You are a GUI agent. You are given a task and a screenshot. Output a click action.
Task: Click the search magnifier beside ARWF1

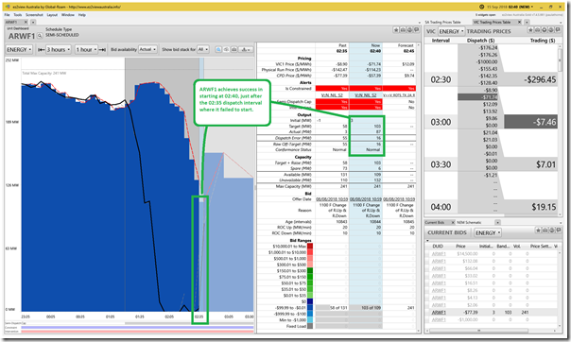click(40, 36)
